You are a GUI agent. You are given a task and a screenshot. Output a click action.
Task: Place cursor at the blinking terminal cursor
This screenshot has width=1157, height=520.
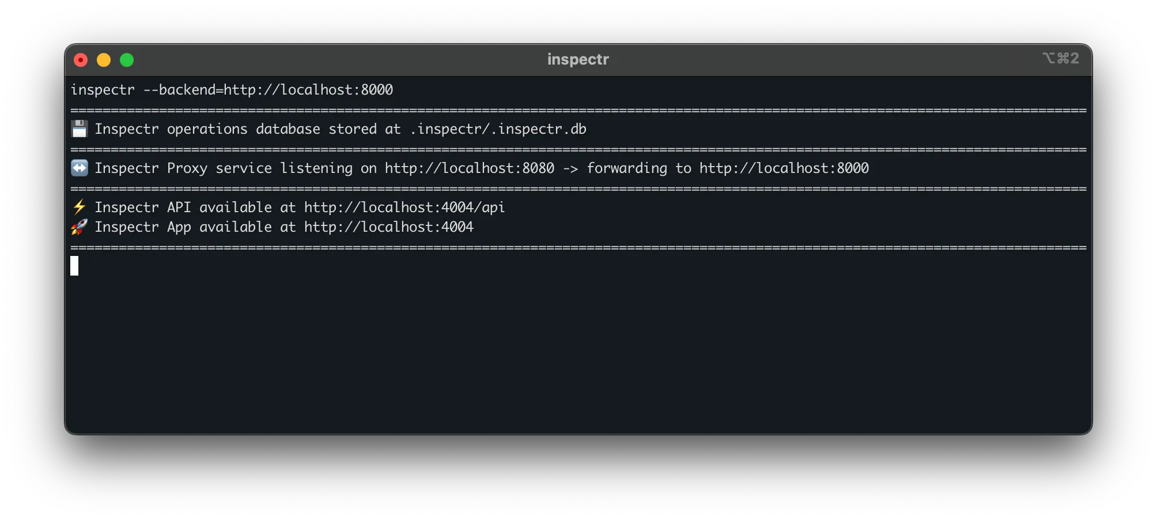(x=74, y=266)
